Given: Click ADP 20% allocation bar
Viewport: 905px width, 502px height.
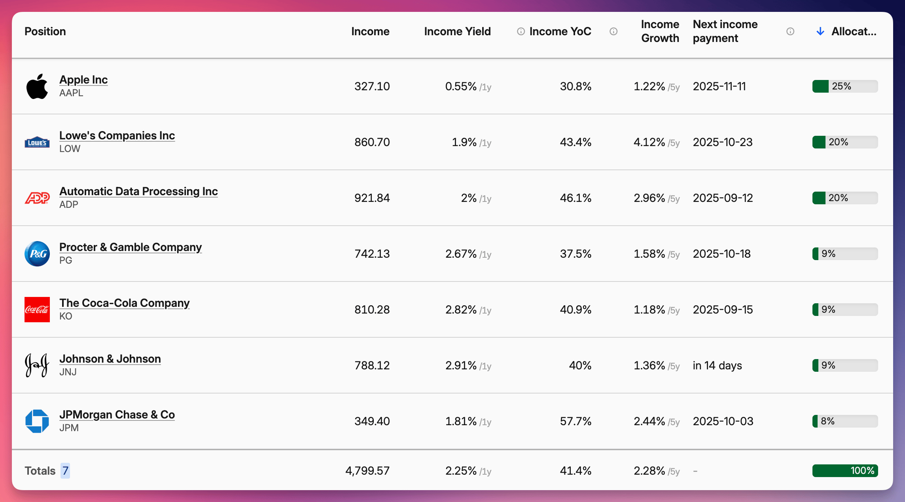Looking at the screenshot, I should pyautogui.click(x=845, y=198).
